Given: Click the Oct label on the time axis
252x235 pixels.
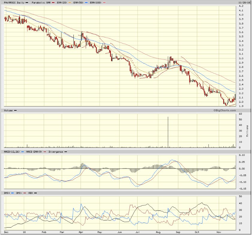Looking at the screenshot, I should (x=197, y=232).
